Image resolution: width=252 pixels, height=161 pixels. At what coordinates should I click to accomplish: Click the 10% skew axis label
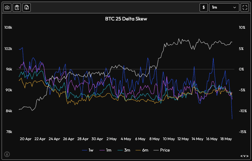pos(242,28)
